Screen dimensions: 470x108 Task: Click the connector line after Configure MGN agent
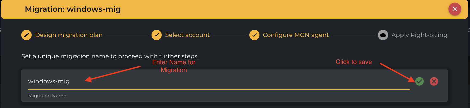tap(353, 35)
